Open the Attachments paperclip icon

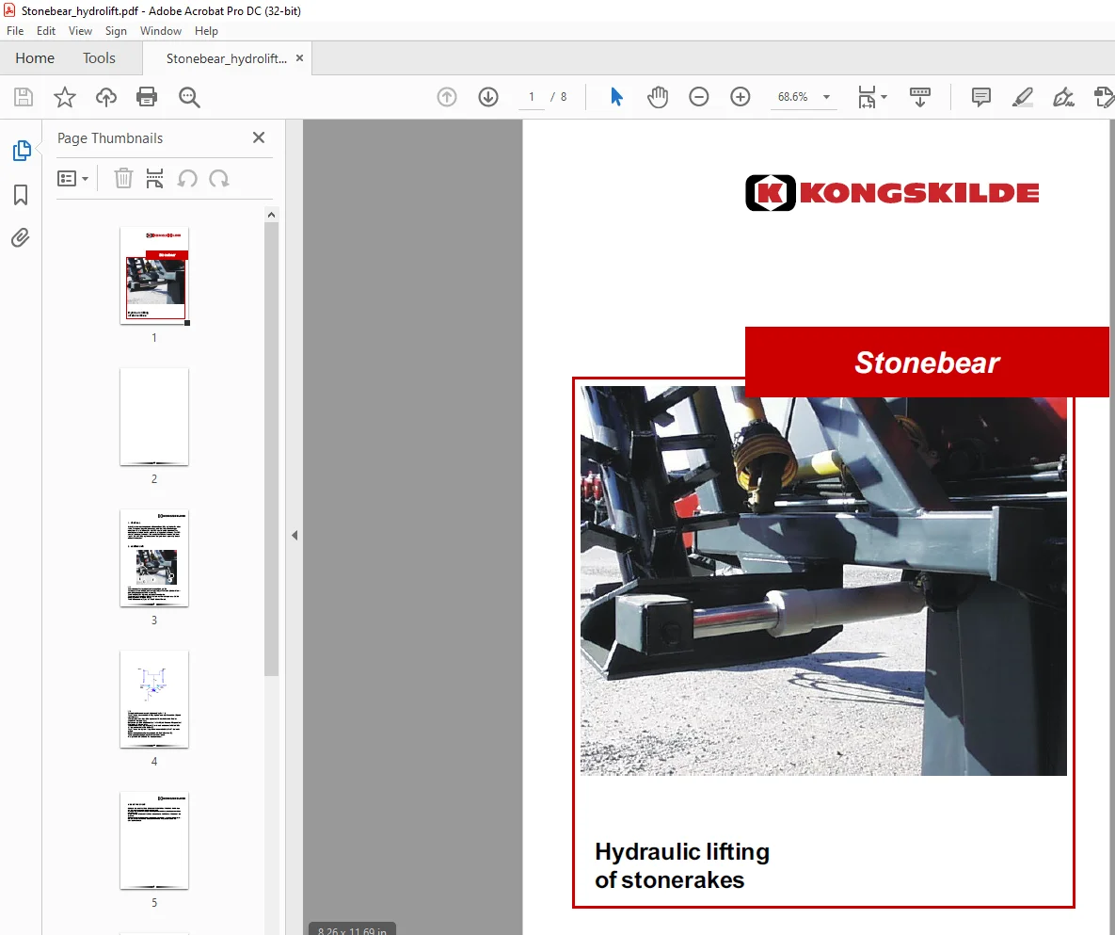[x=21, y=237]
